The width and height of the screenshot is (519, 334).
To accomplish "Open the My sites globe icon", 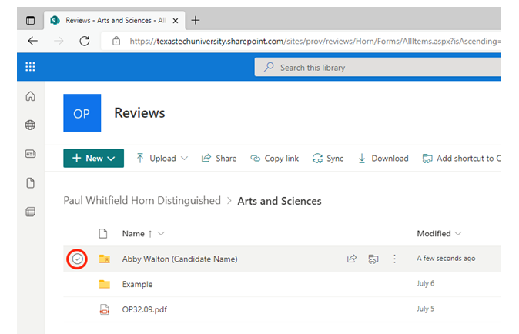I will click(x=31, y=125).
